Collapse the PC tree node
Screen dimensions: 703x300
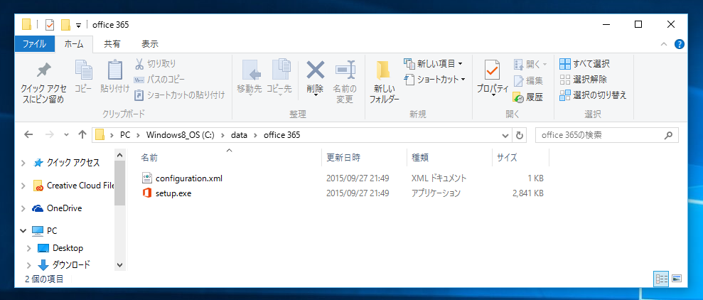[x=23, y=230]
